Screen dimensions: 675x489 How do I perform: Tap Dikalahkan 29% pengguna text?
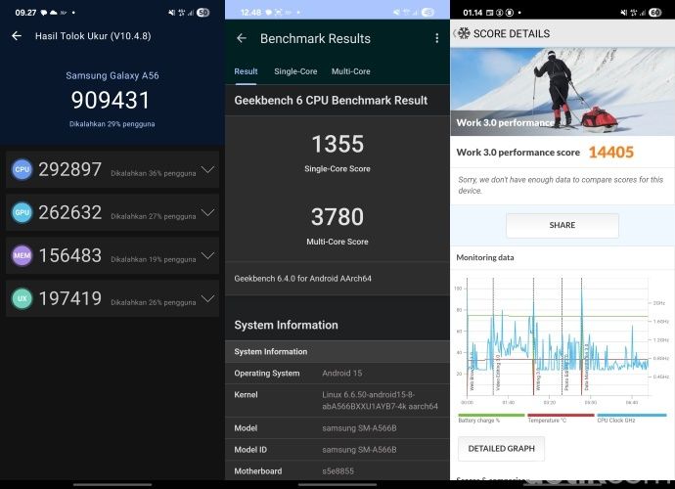(112, 124)
